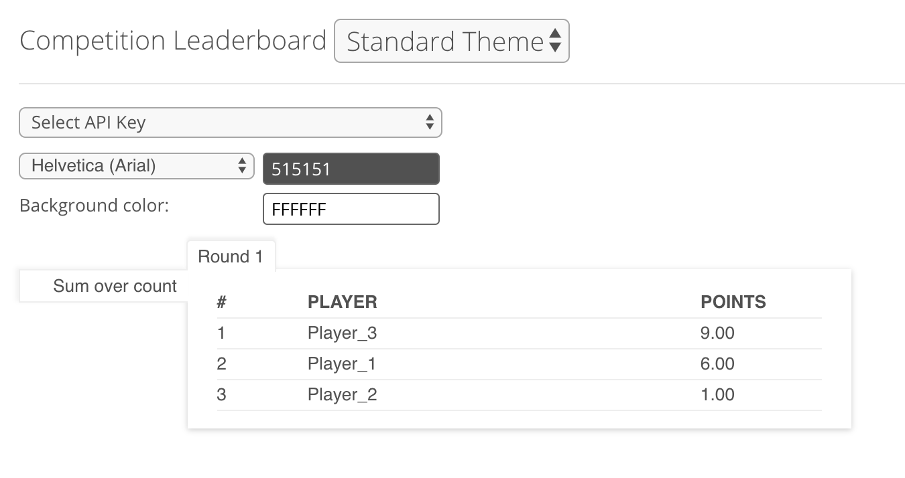Sort by the PLAYER column header
The image size is (905, 478).
pyautogui.click(x=342, y=302)
